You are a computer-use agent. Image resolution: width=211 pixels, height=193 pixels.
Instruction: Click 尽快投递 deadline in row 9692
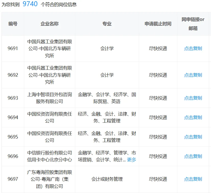(x=158, y=75)
